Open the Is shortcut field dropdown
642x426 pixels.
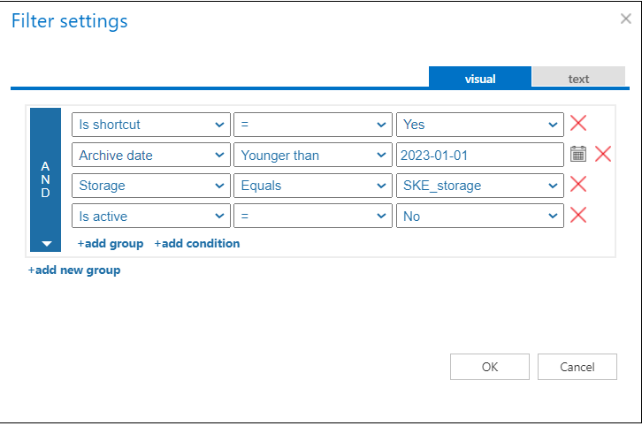click(150, 125)
